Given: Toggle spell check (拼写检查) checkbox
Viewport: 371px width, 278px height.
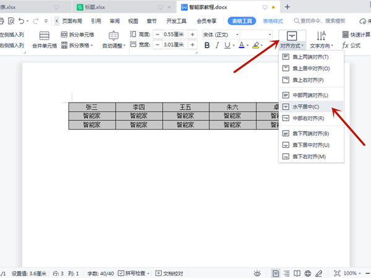Looking at the screenshot, I should [x=121, y=273].
